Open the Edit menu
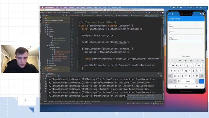Image resolution: width=209 pixels, height=118 pixels. point(61,7)
